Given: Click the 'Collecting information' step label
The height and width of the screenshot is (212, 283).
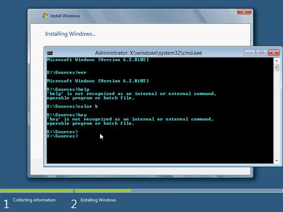Looking at the screenshot, I should pyautogui.click(x=34, y=200).
